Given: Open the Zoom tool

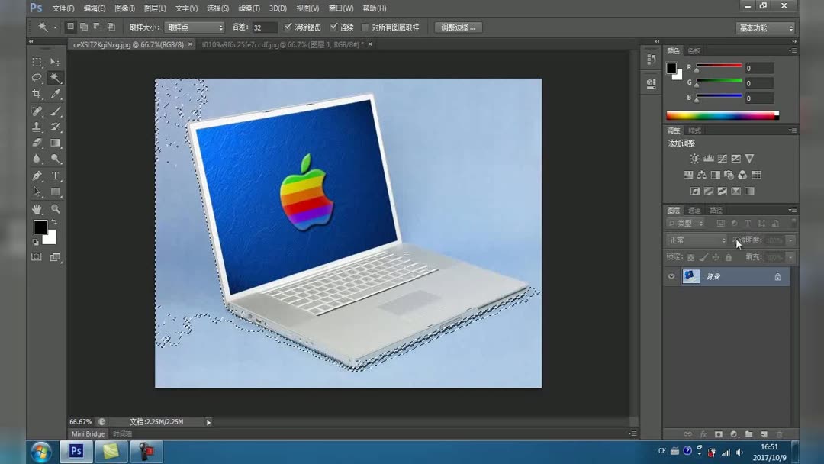Looking at the screenshot, I should tap(56, 208).
